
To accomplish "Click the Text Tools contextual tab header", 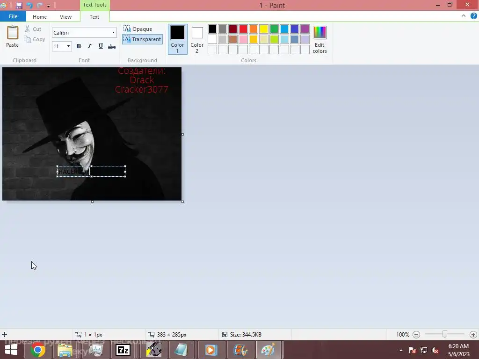I will 94,5.
